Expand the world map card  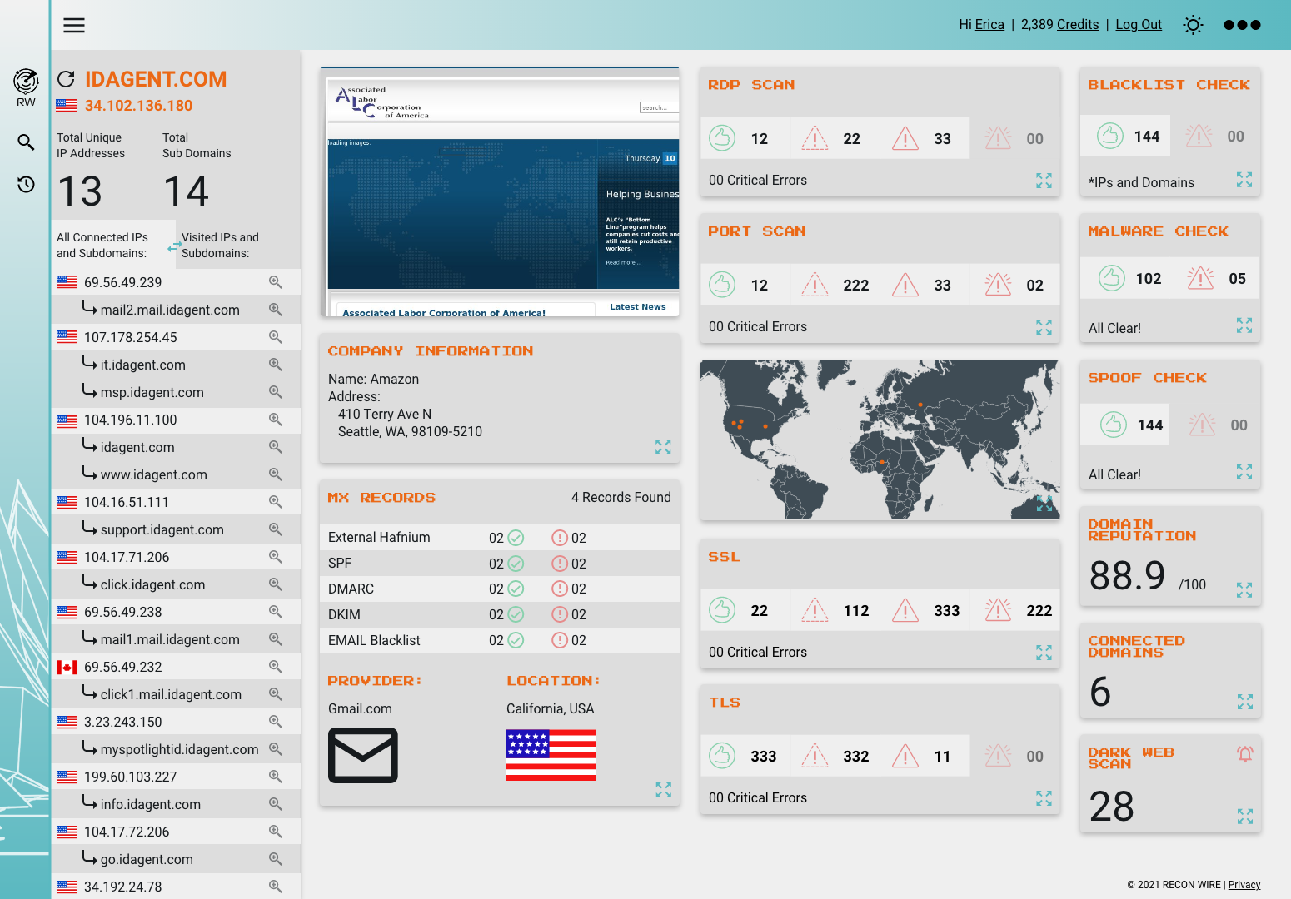[1044, 504]
